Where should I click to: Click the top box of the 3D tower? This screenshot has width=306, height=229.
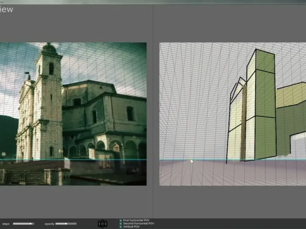point(264,61)
